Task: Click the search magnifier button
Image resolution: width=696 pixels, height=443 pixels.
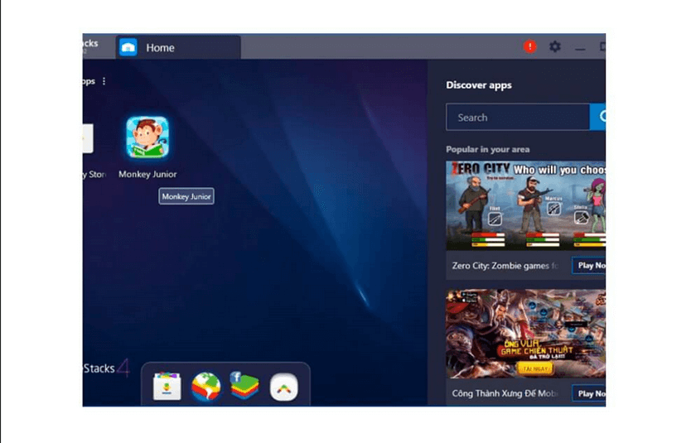Action: [x=598, y=117]
